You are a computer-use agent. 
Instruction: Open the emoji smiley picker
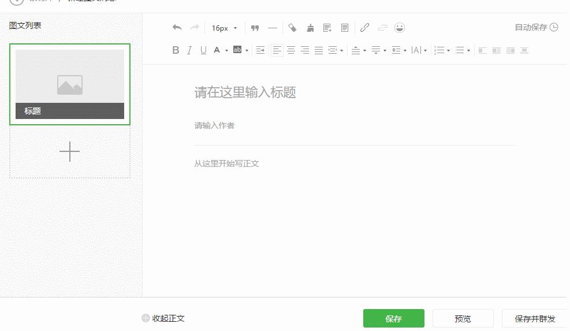click(400, 28)
